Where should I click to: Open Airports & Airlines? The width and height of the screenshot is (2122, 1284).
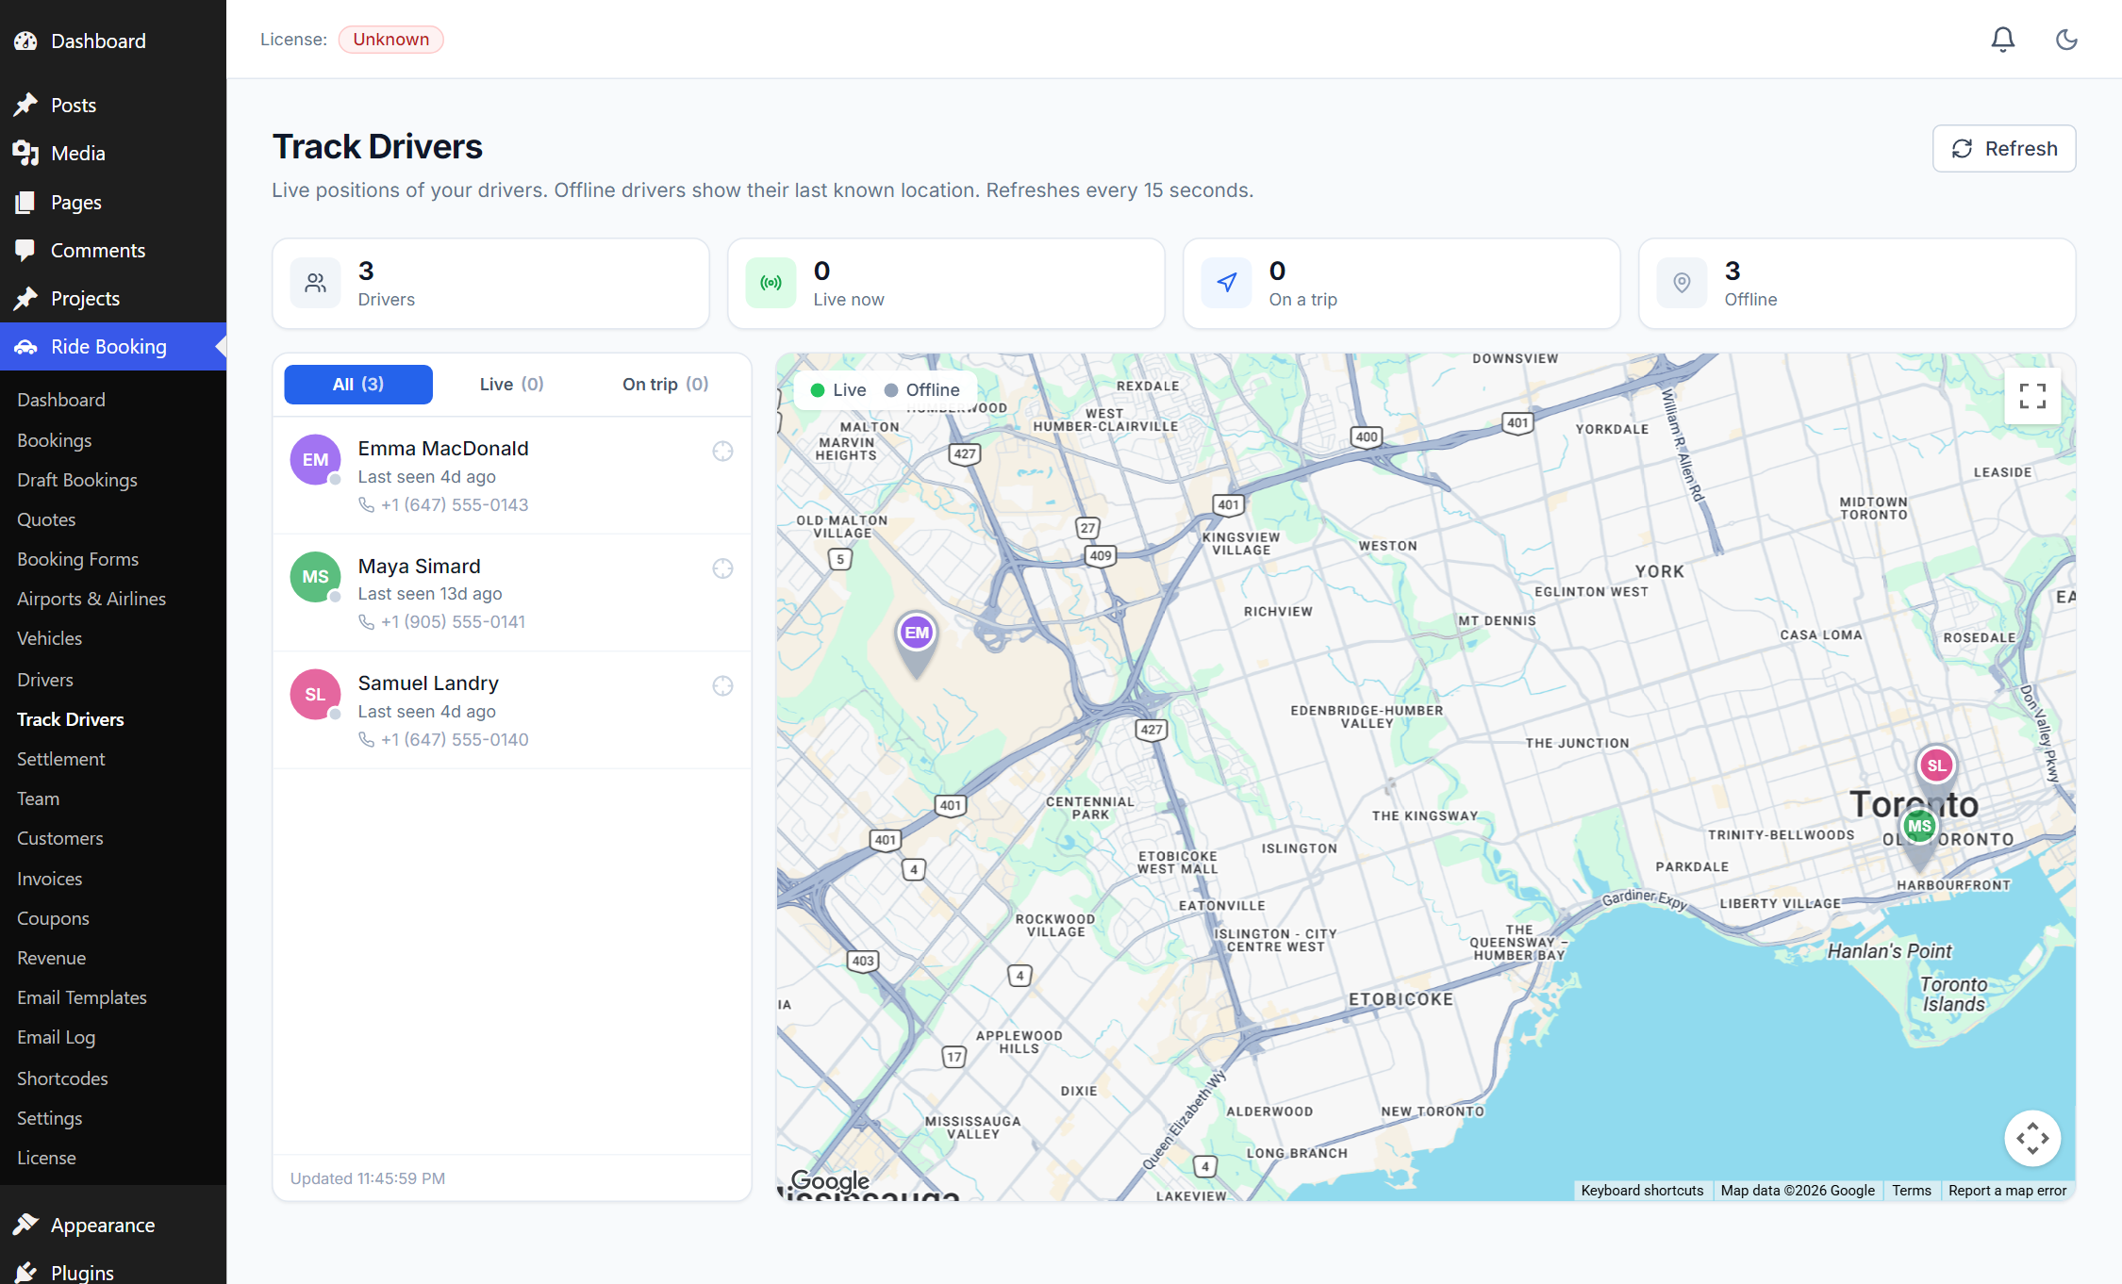[x=91, y=599]
